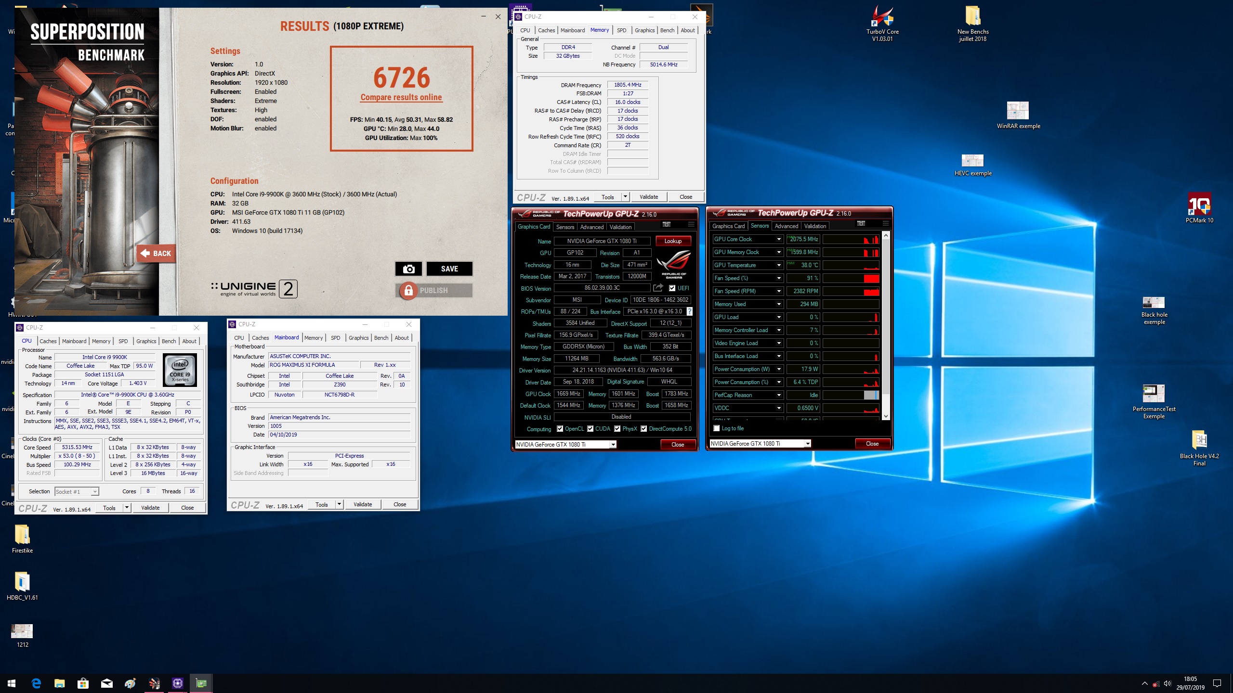
Task: Click CPU-Z taskbar icon
Action: click(x=177, y=683)
